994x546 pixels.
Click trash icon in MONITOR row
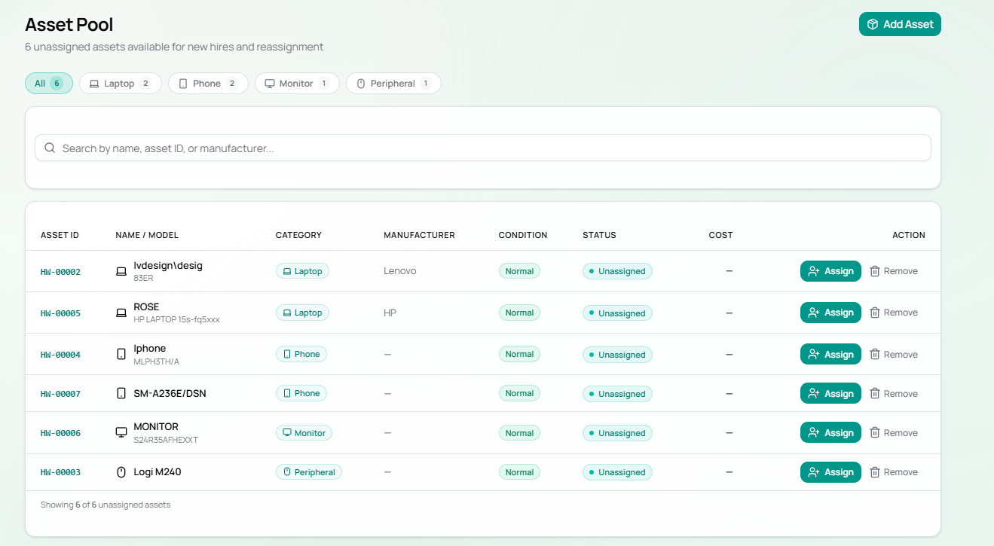(875, 433)
